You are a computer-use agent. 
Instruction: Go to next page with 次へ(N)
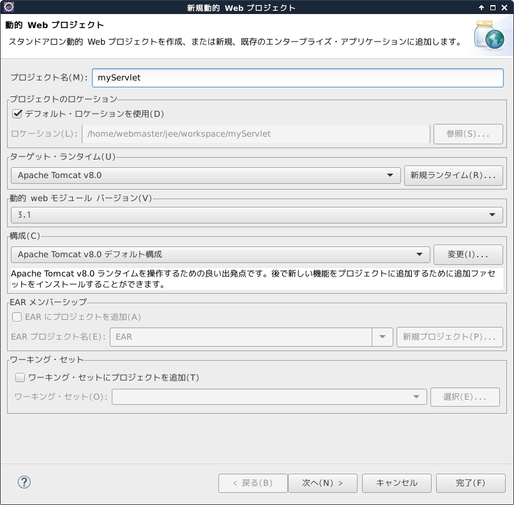click(x=322, y=483)
